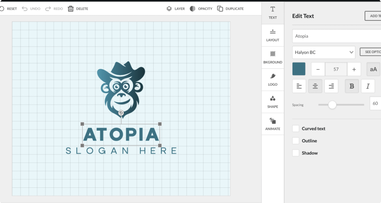Screen dimensions: 381x203
Task: Enable the Outline option
Action: 296,141
